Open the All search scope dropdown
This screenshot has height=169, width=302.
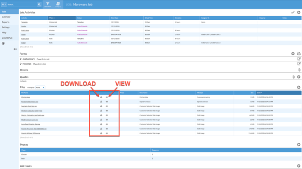coord(4,4)
